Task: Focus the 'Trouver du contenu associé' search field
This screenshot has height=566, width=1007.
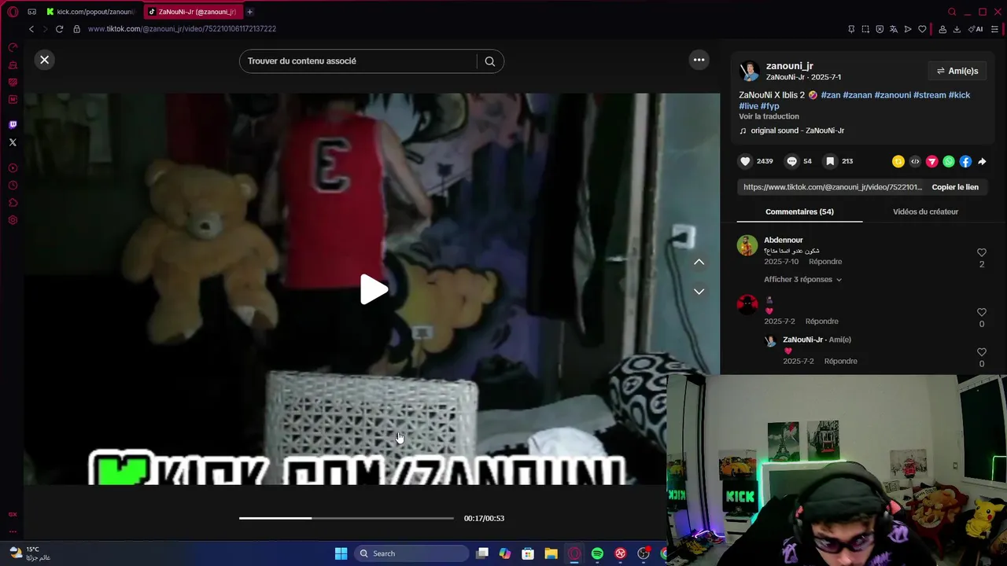Action: pyautogui.click(x=359, y=61)
